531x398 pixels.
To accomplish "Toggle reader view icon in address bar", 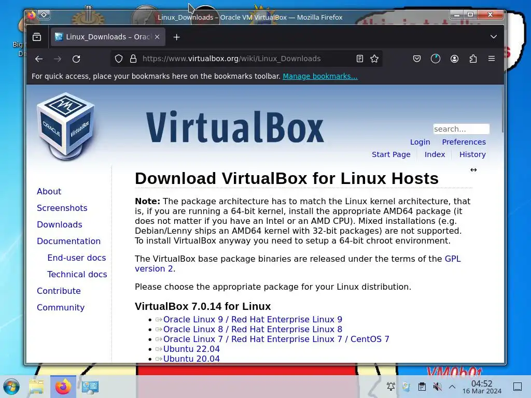I will pos(360,59).
